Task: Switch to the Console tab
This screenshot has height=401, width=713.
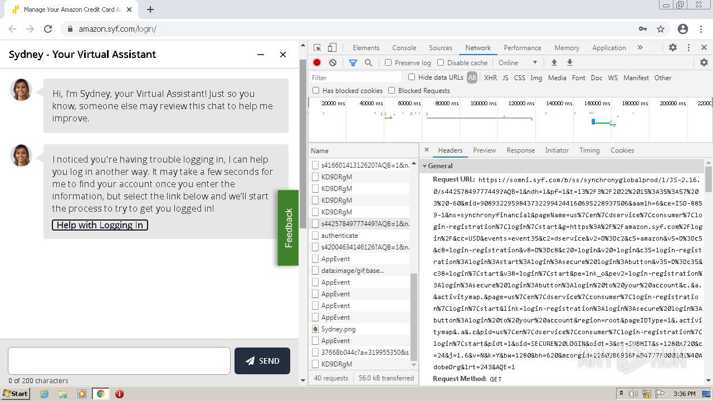Action: [404, 48]
